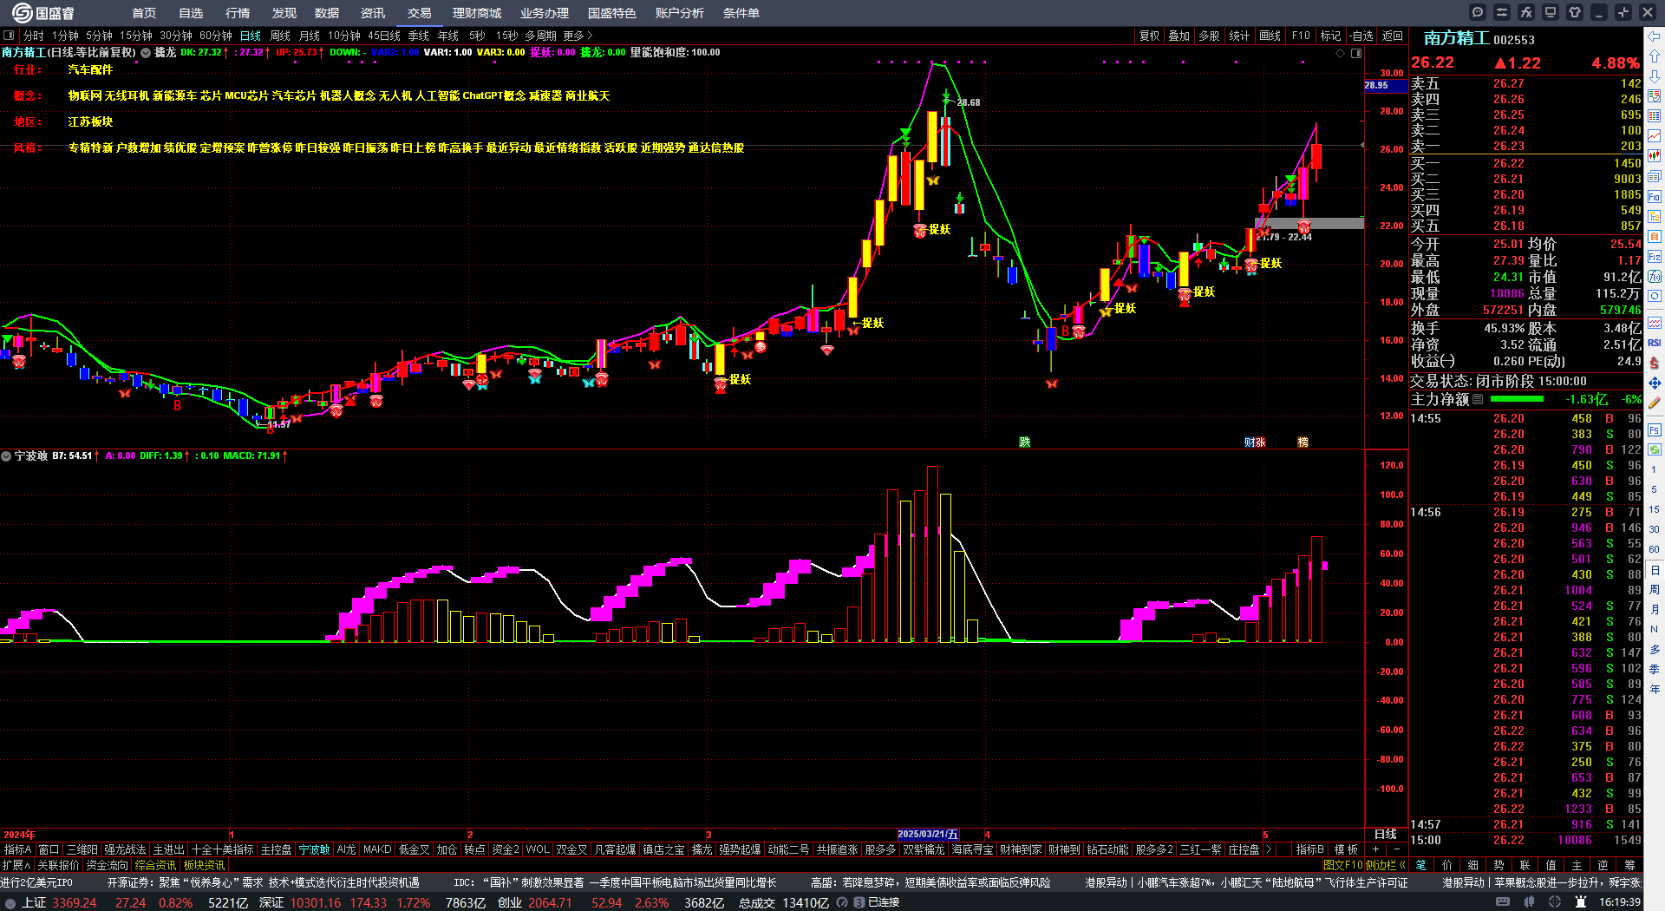Toggle the 侧边栏 sidebar collapse button
The height and width of the screenshot is (911, 1665).
coord(1386,865)
